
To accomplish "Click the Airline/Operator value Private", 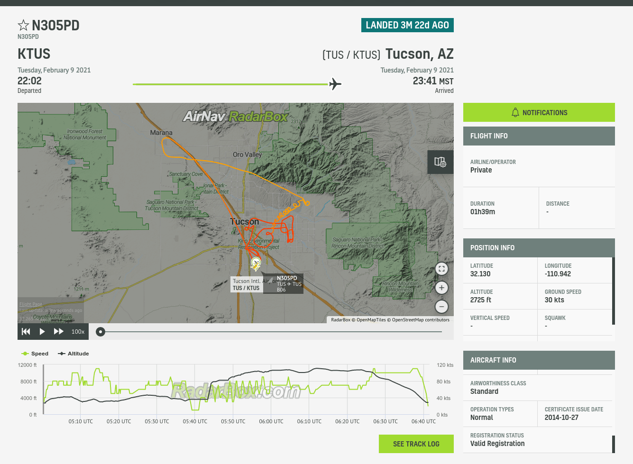I will point(481,170).
